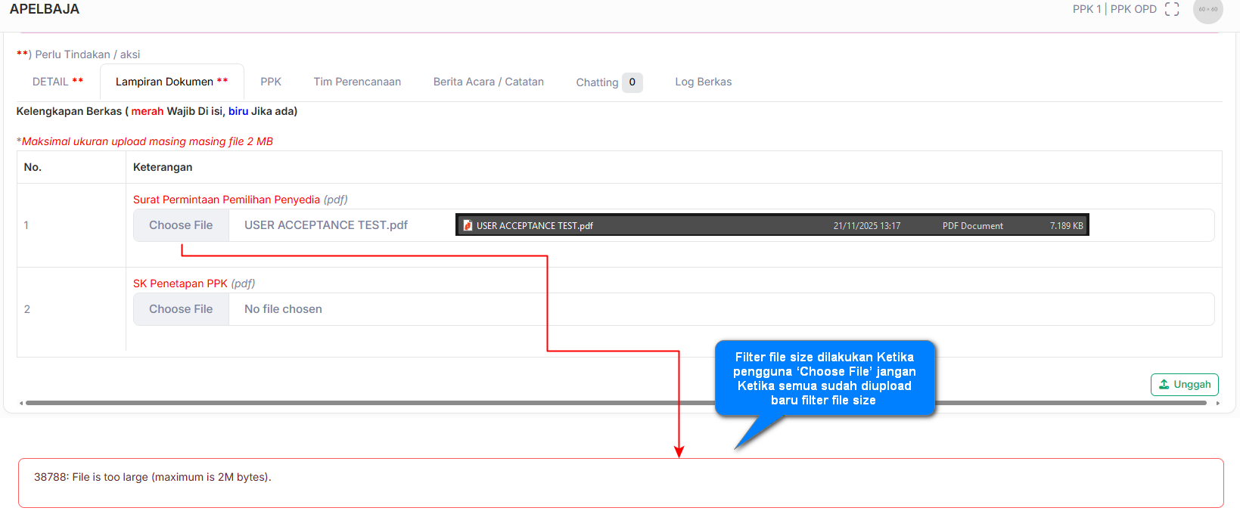
Task: Click the SK Penetapan PPK label
Action: pyautogui.click(x=180, y=283)
